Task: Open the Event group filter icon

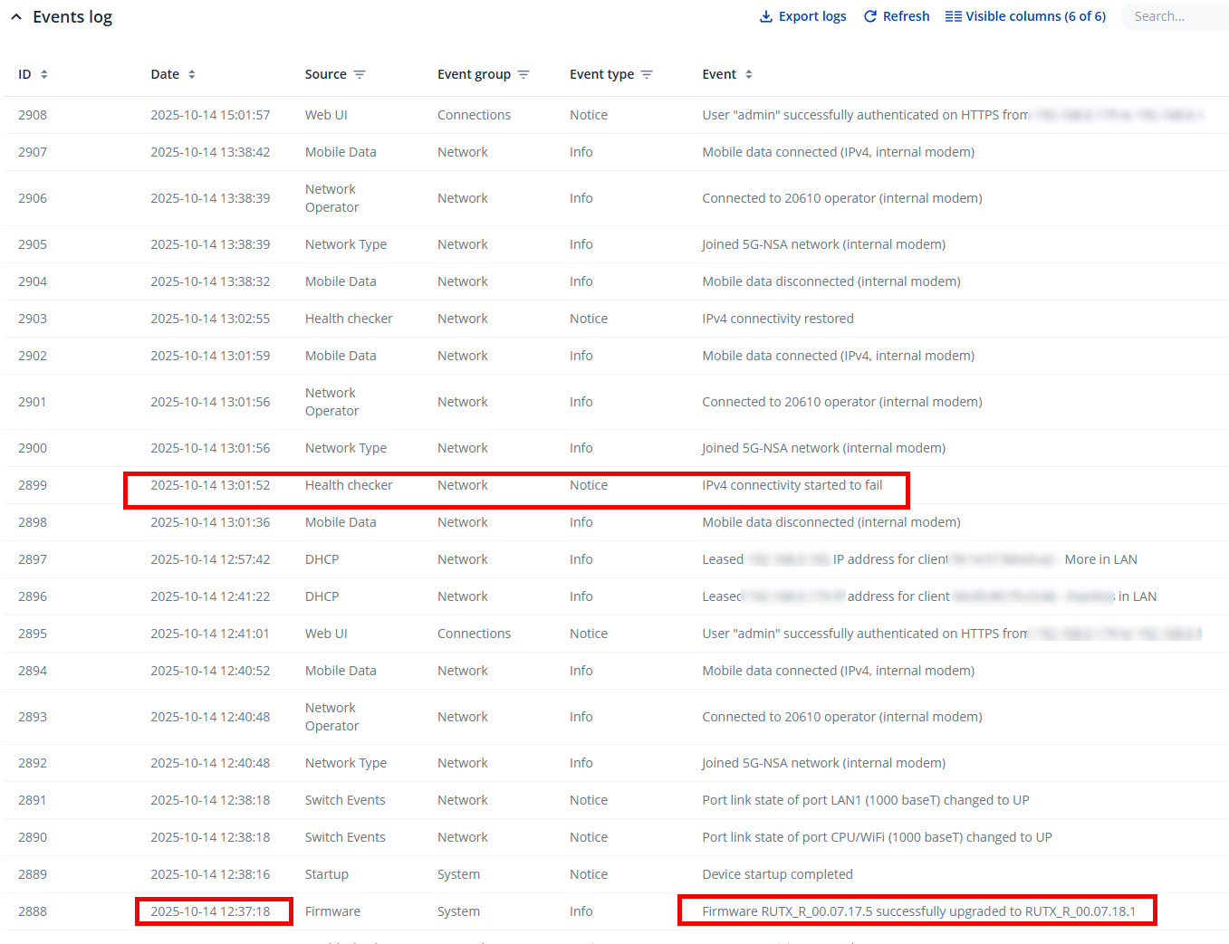Action: (523, 74)
